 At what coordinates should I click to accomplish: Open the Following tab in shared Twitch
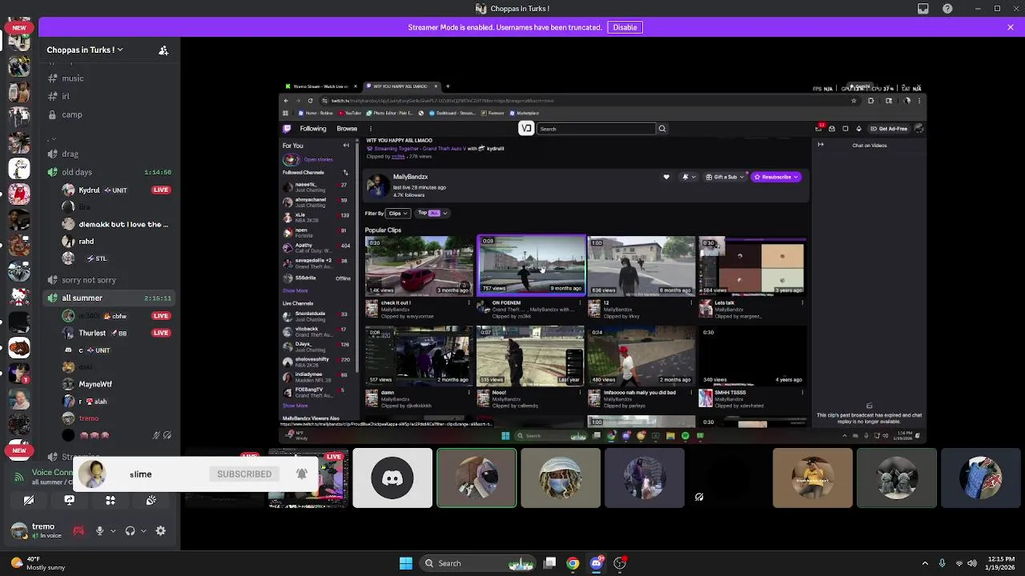click(313, 129)
